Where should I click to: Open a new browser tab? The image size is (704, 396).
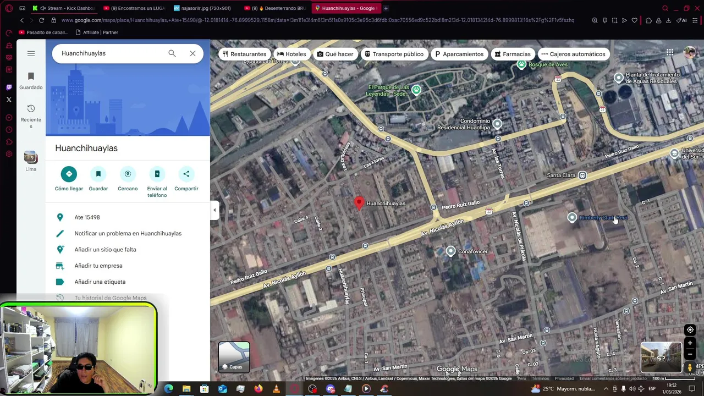pyautogui.click(x=386, y=8)
